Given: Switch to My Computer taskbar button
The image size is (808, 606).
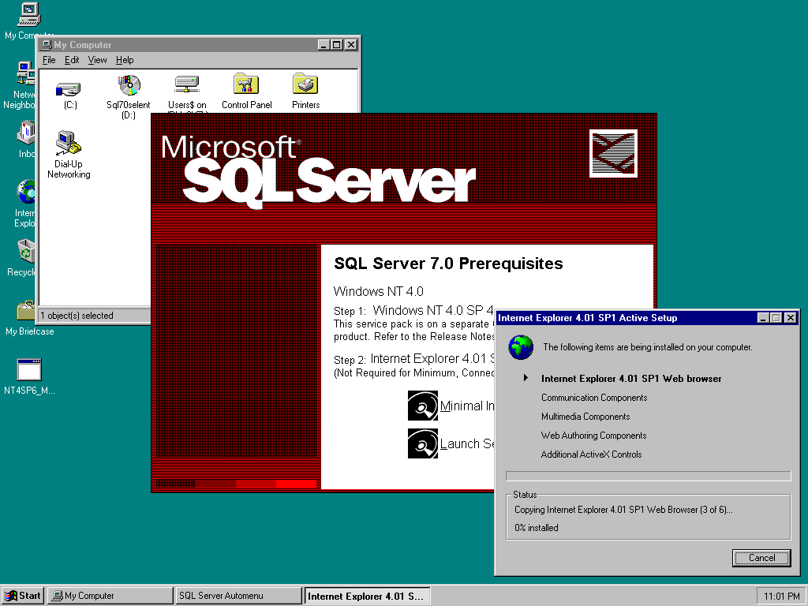Looking at the screenshot, I should 110,596.
